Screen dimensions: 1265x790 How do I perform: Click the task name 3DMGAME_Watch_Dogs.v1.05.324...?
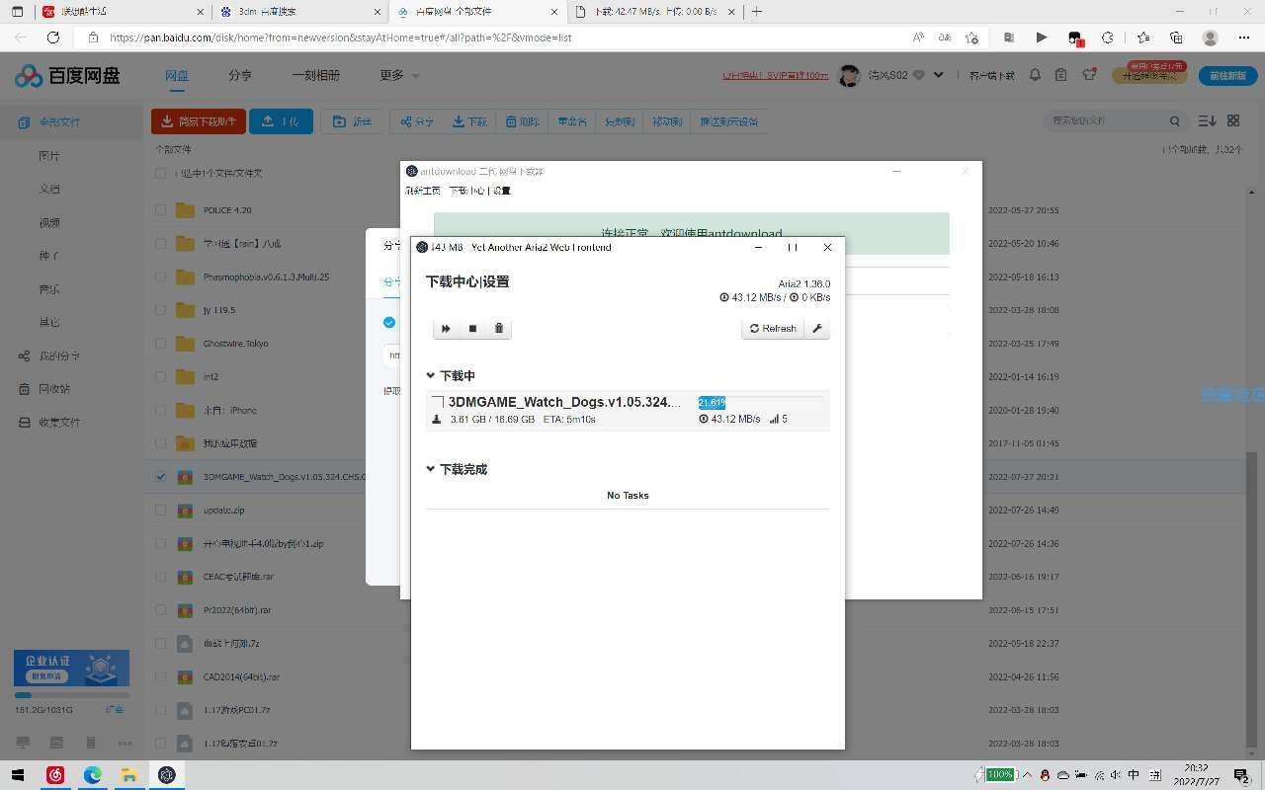564,402
